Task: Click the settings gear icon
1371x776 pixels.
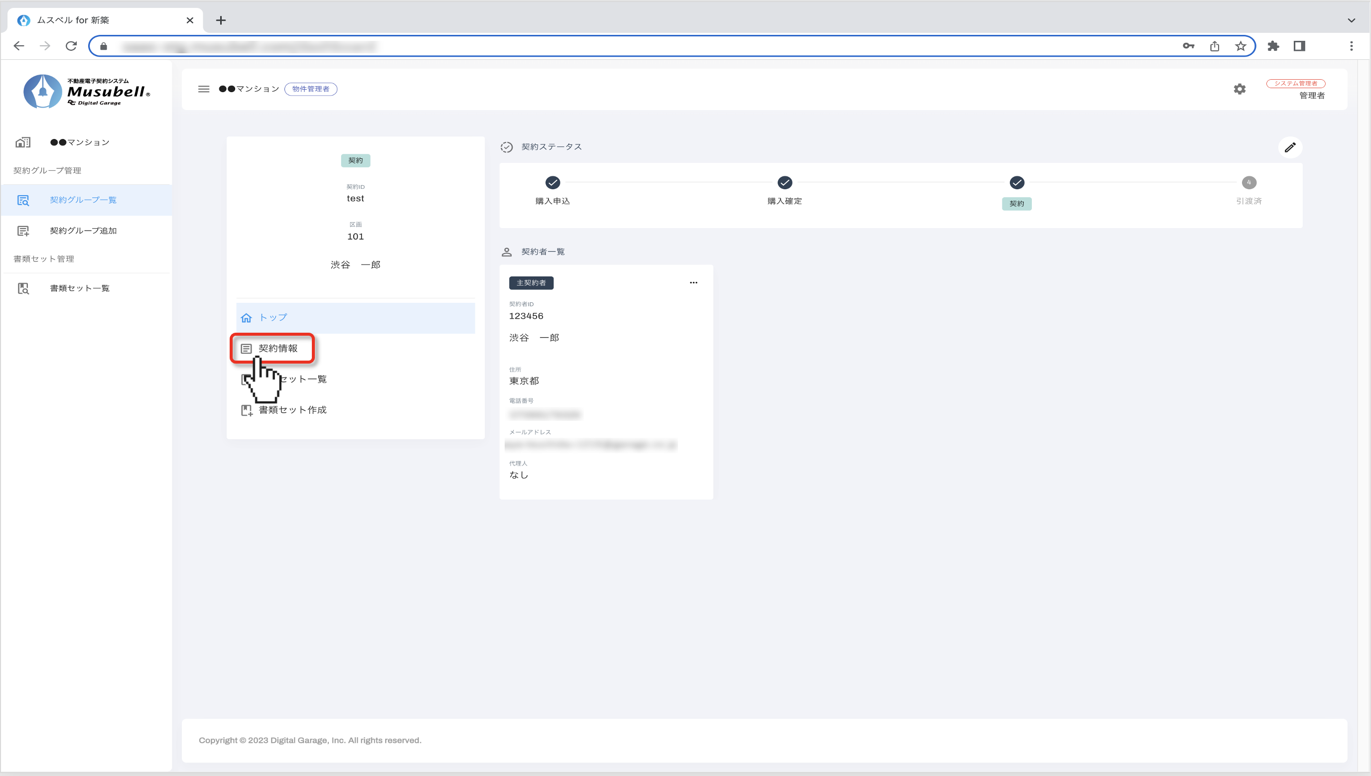Action: (x=1239, y=89)
